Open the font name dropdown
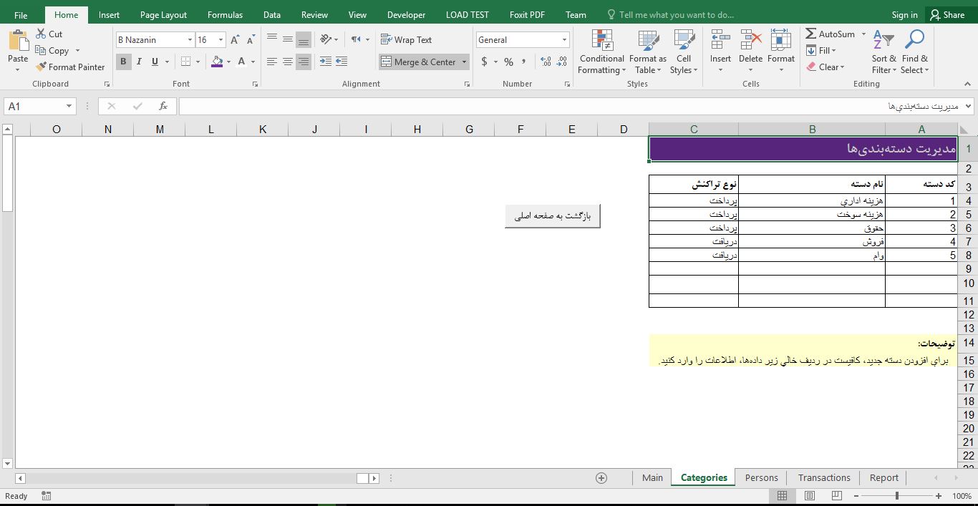978x506 pixels. (x=190, y=40)
